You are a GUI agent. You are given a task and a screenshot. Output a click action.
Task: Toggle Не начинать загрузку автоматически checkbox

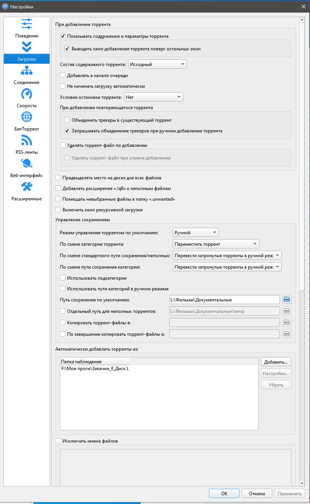click(x=63, y=86)
